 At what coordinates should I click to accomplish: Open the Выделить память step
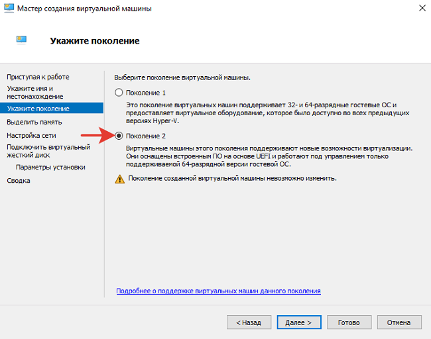(34, 122)
